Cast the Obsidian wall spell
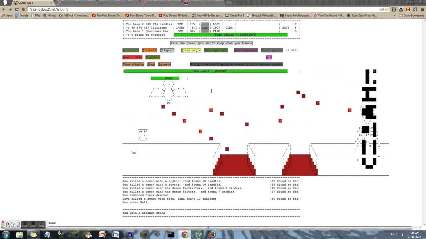Screen dimensions: 426x239 (246, 50)
